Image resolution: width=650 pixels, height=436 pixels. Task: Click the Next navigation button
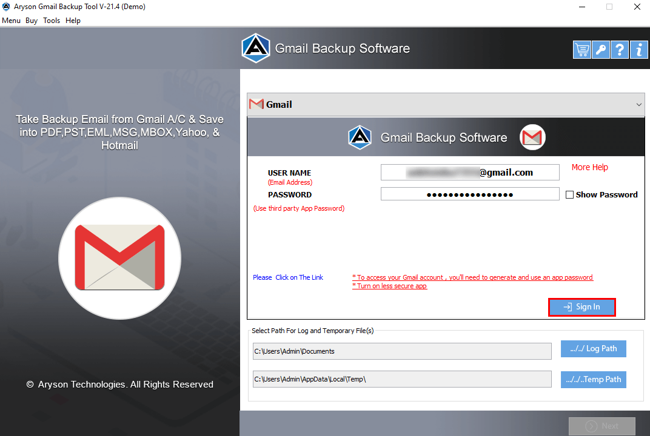[x=601, y=426]
